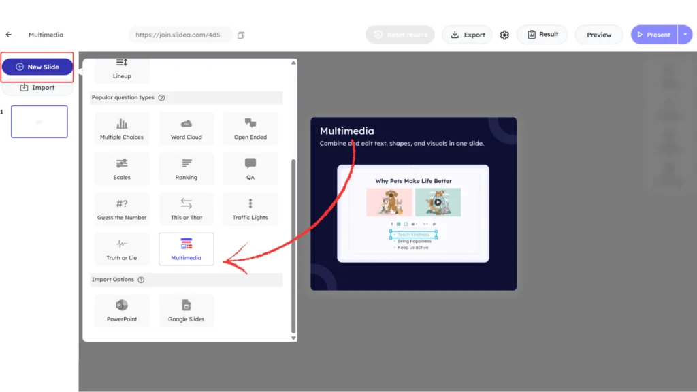697x392 pixels.
Task: View the Result panel
Action: click(542, 34)
